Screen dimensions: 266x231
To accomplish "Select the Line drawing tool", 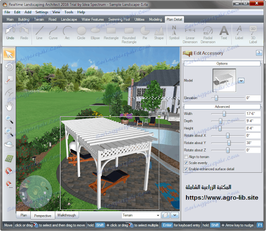I will [39, 33].
